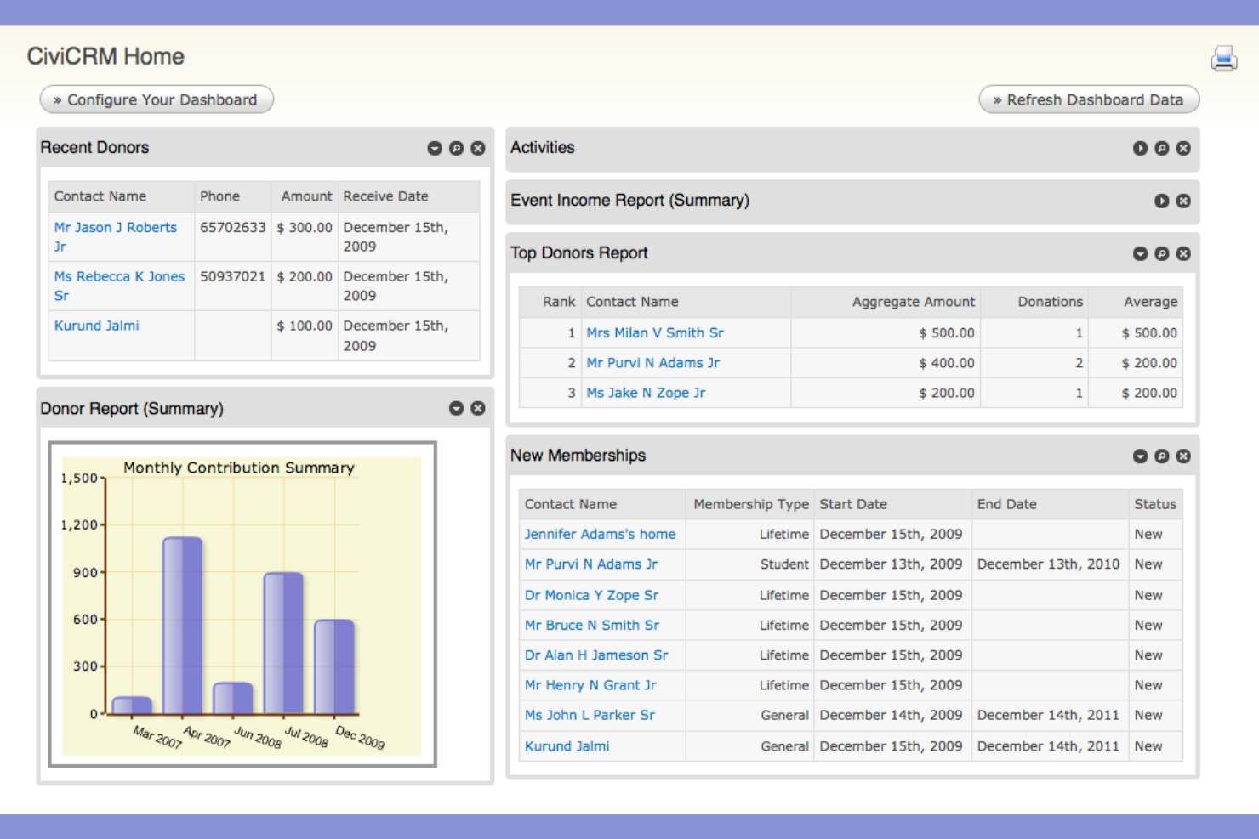Open member Mr Bruce N Smith Sr
1259x839 pixels.
tap(592, 625)
